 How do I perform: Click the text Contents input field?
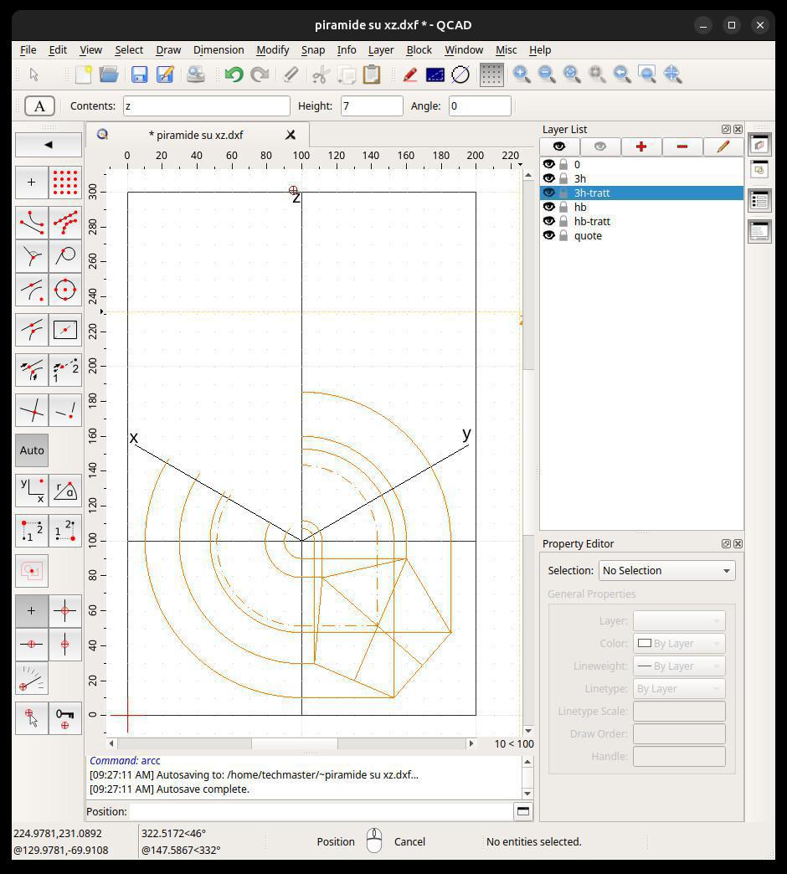point(206,105)
